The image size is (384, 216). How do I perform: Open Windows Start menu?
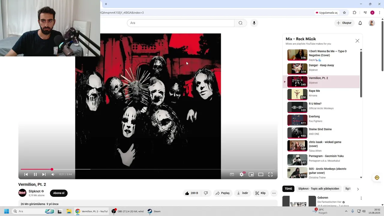pos(6,211)
